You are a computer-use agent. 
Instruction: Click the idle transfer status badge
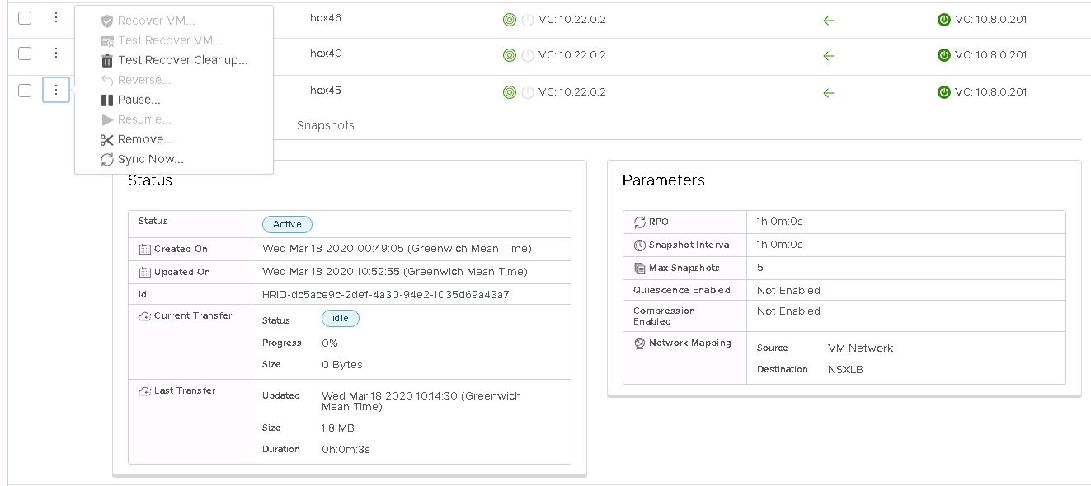click(x=341, y=319)
